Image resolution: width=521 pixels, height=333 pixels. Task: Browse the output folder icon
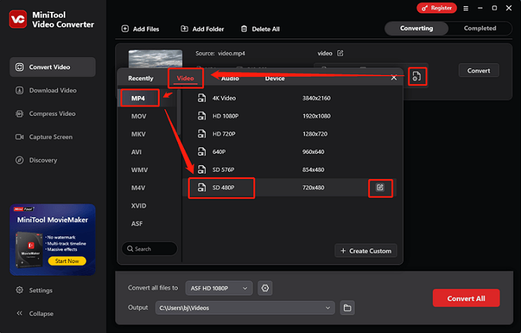(347, 308)
